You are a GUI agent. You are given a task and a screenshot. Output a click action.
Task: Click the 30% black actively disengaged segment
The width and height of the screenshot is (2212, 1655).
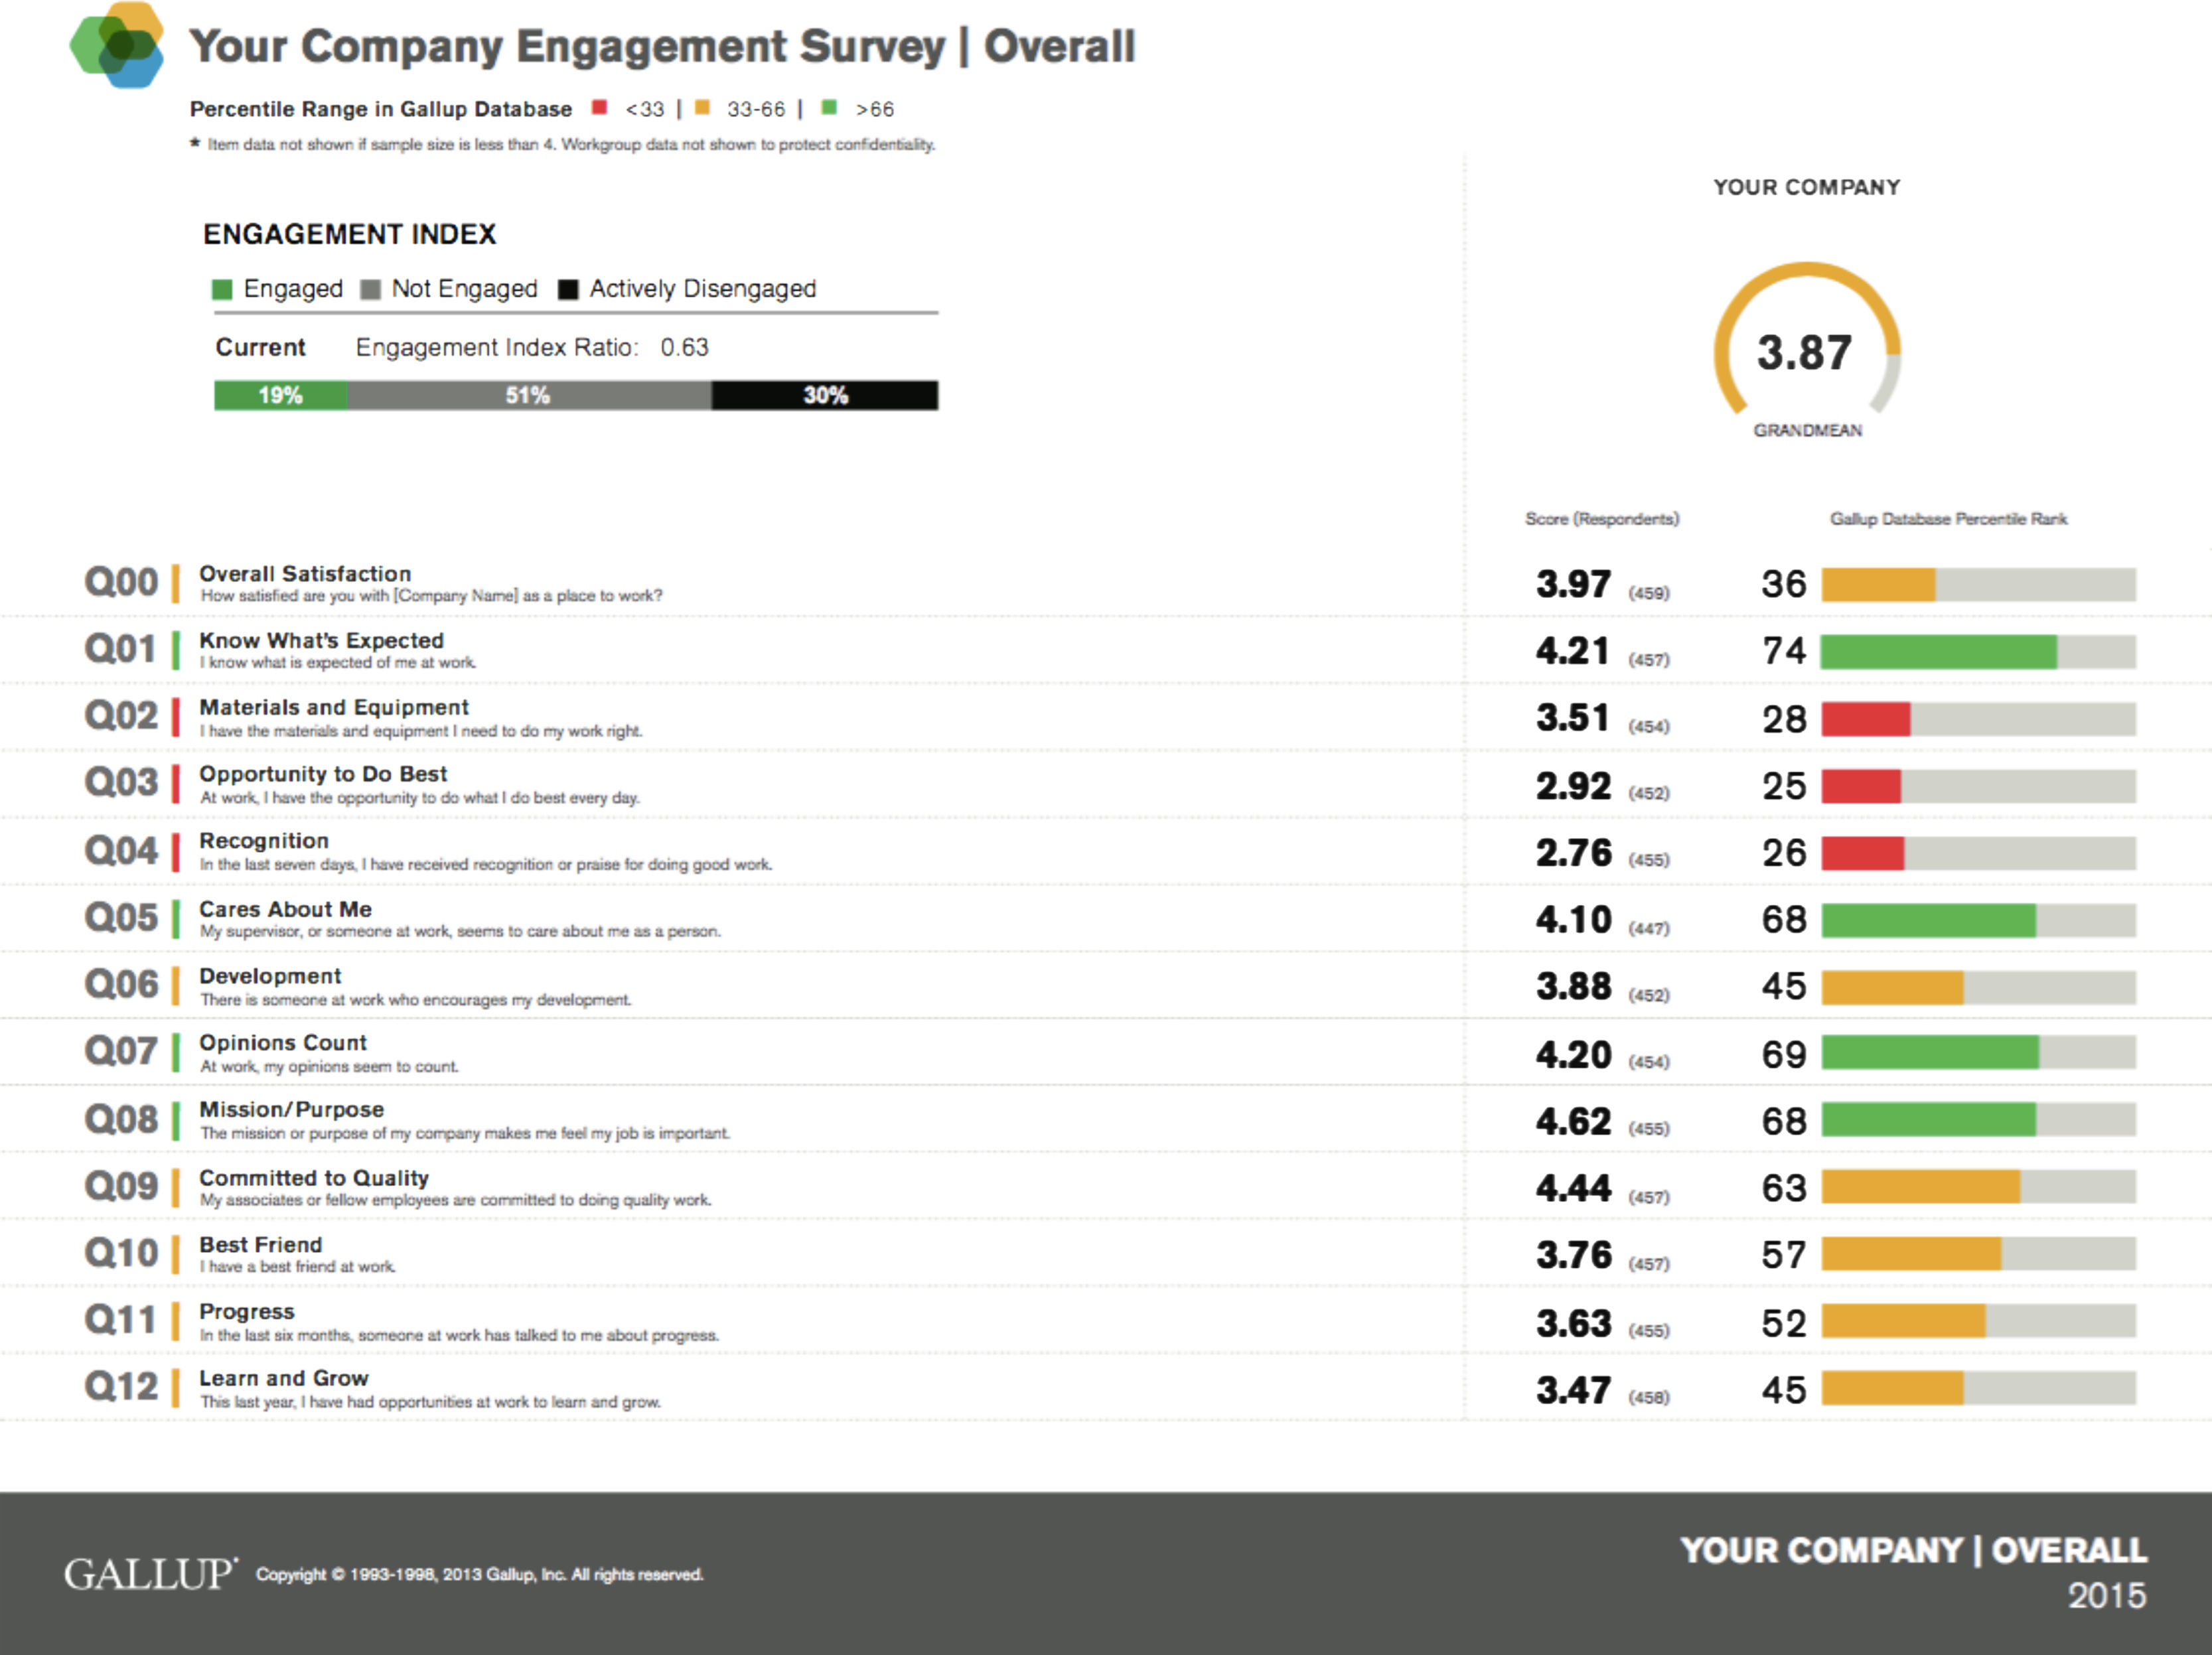point(825,395)
